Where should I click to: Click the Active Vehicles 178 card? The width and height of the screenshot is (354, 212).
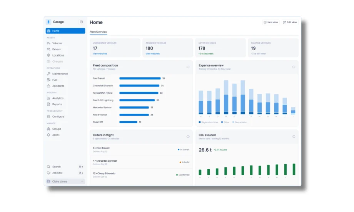[220, 48]
